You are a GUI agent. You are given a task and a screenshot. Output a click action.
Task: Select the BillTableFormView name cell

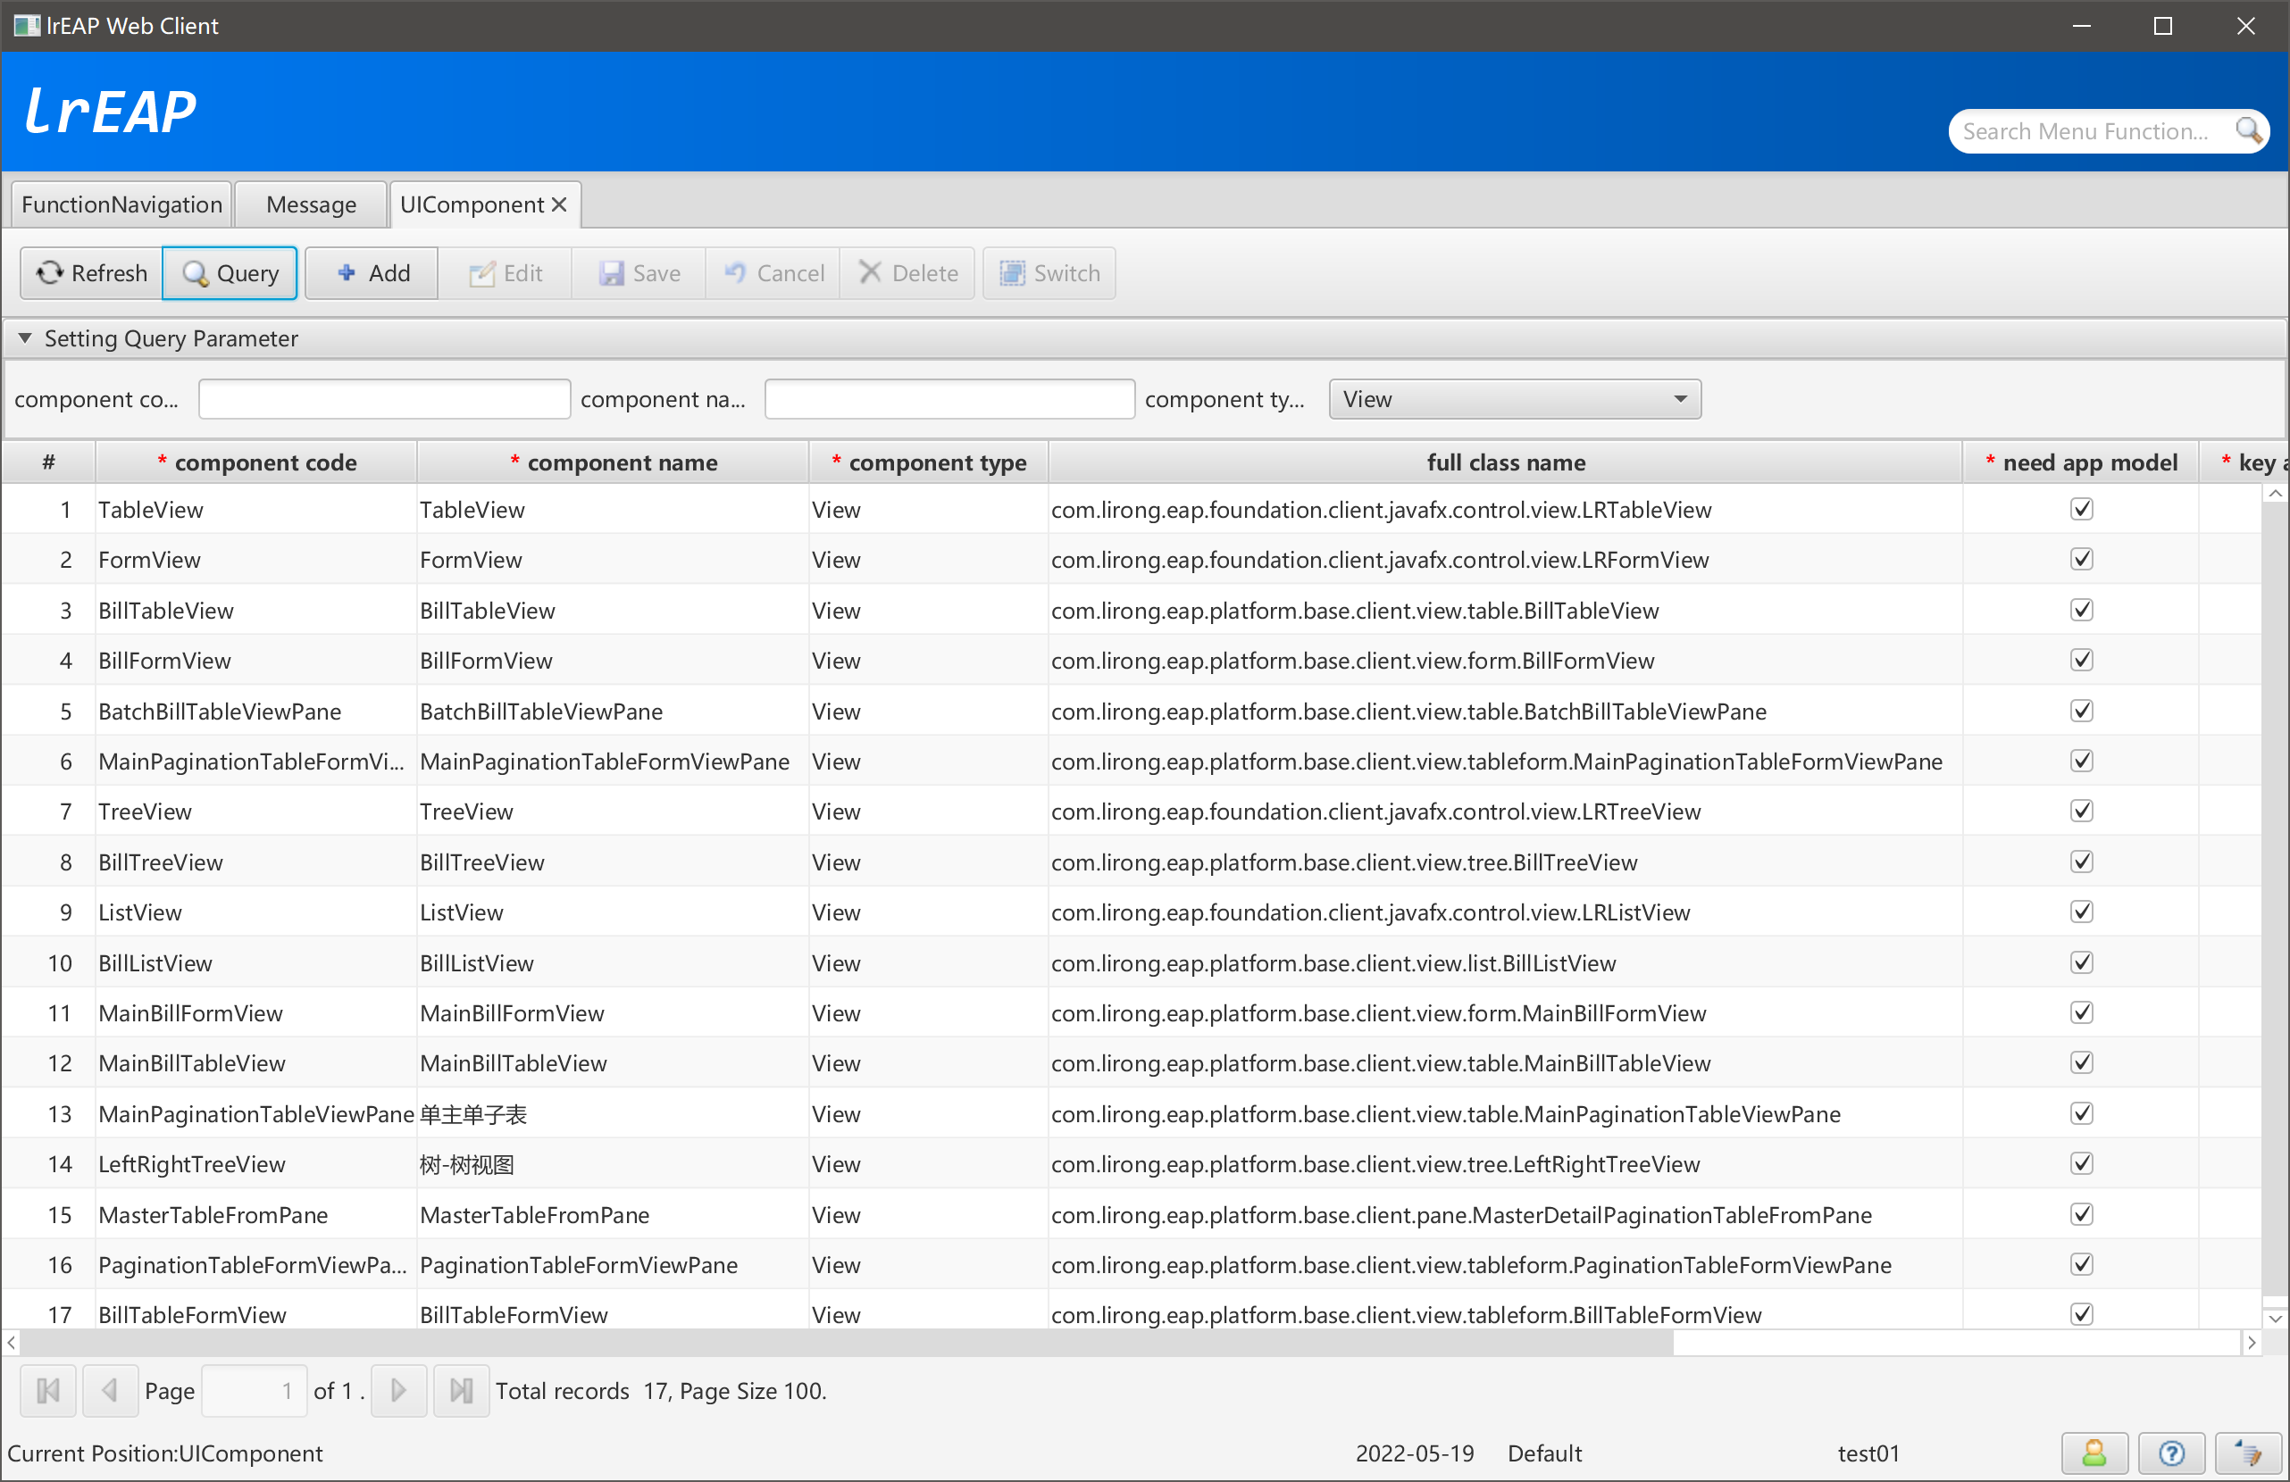(x=613, y=1313)
